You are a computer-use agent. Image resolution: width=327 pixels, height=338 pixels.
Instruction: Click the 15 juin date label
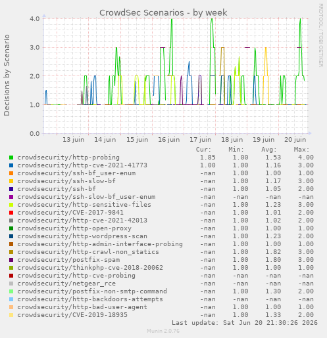point(138,140)
